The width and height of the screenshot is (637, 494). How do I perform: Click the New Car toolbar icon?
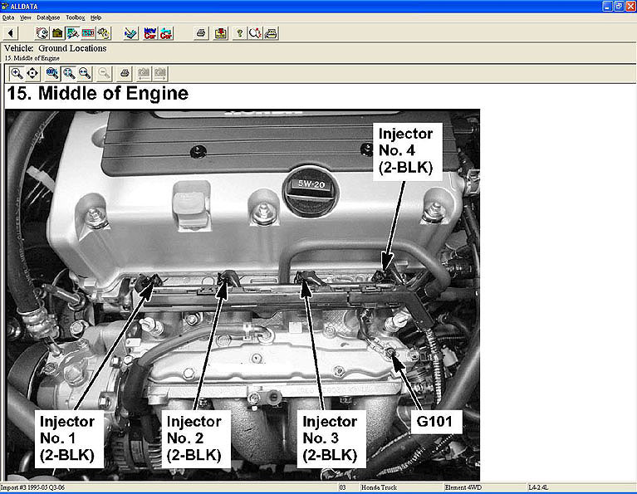150,33
